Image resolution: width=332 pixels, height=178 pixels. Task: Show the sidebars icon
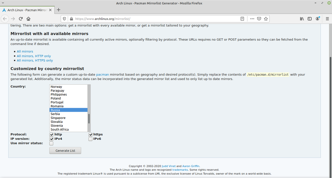point(310,19)
